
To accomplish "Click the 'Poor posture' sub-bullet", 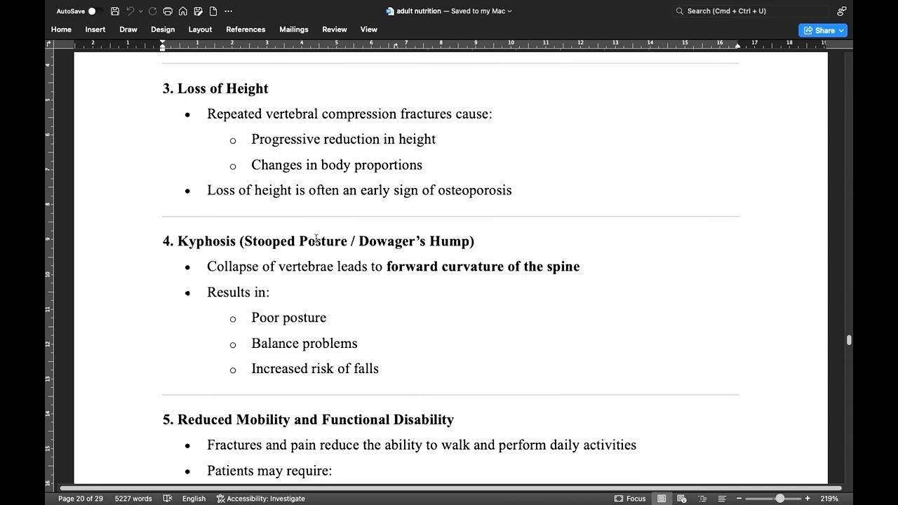I will [288, 318].
